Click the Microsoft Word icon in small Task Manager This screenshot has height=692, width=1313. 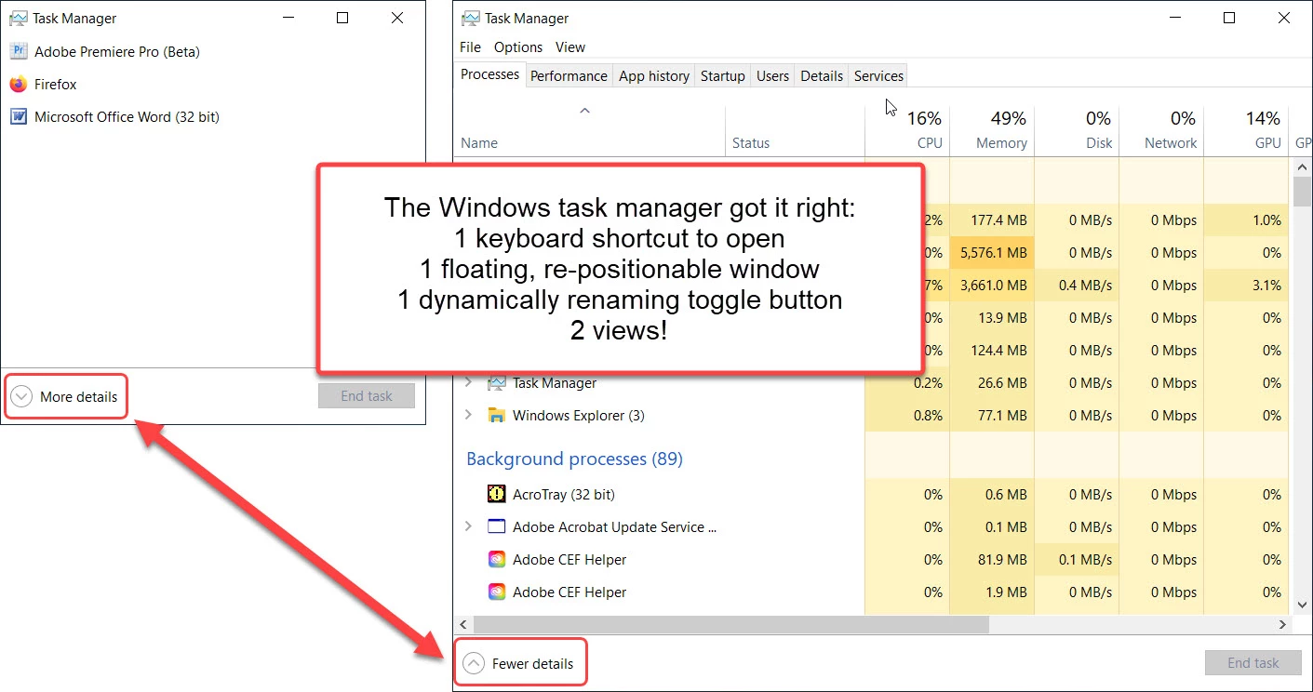point(19,117)
